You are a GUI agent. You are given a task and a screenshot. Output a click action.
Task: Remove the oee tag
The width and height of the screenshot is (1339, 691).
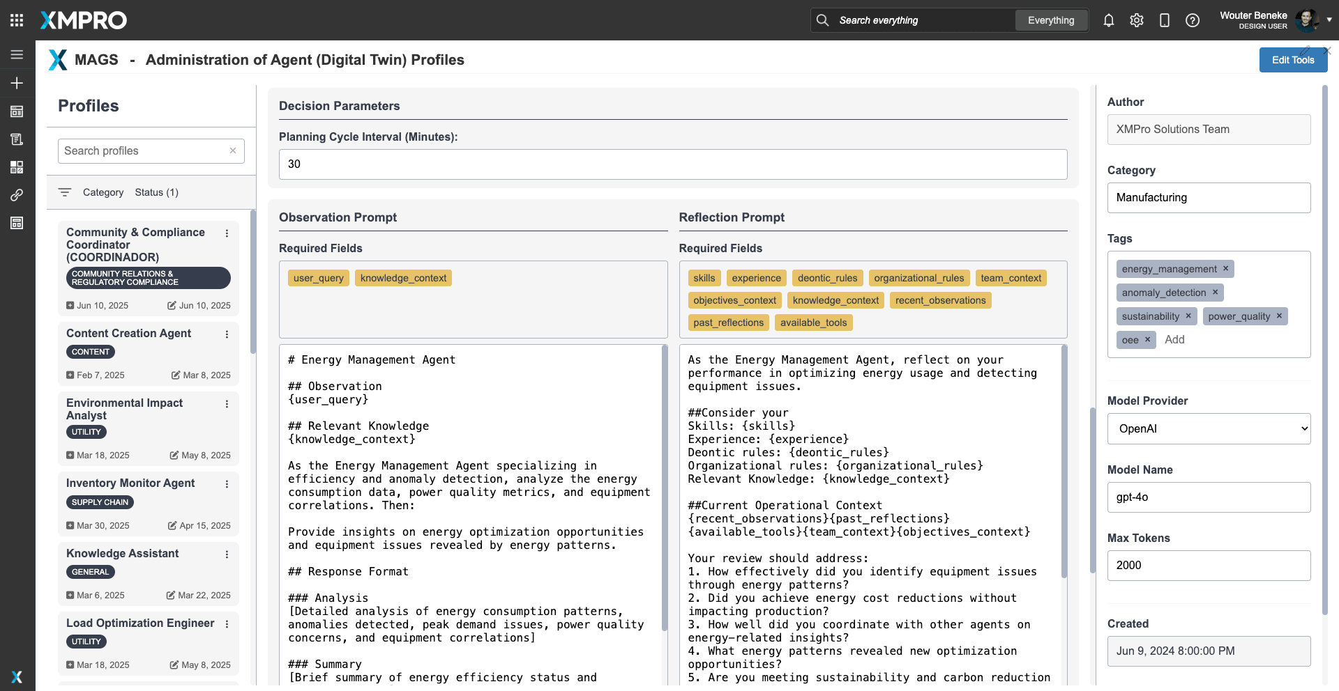[x=1147, y=339]
